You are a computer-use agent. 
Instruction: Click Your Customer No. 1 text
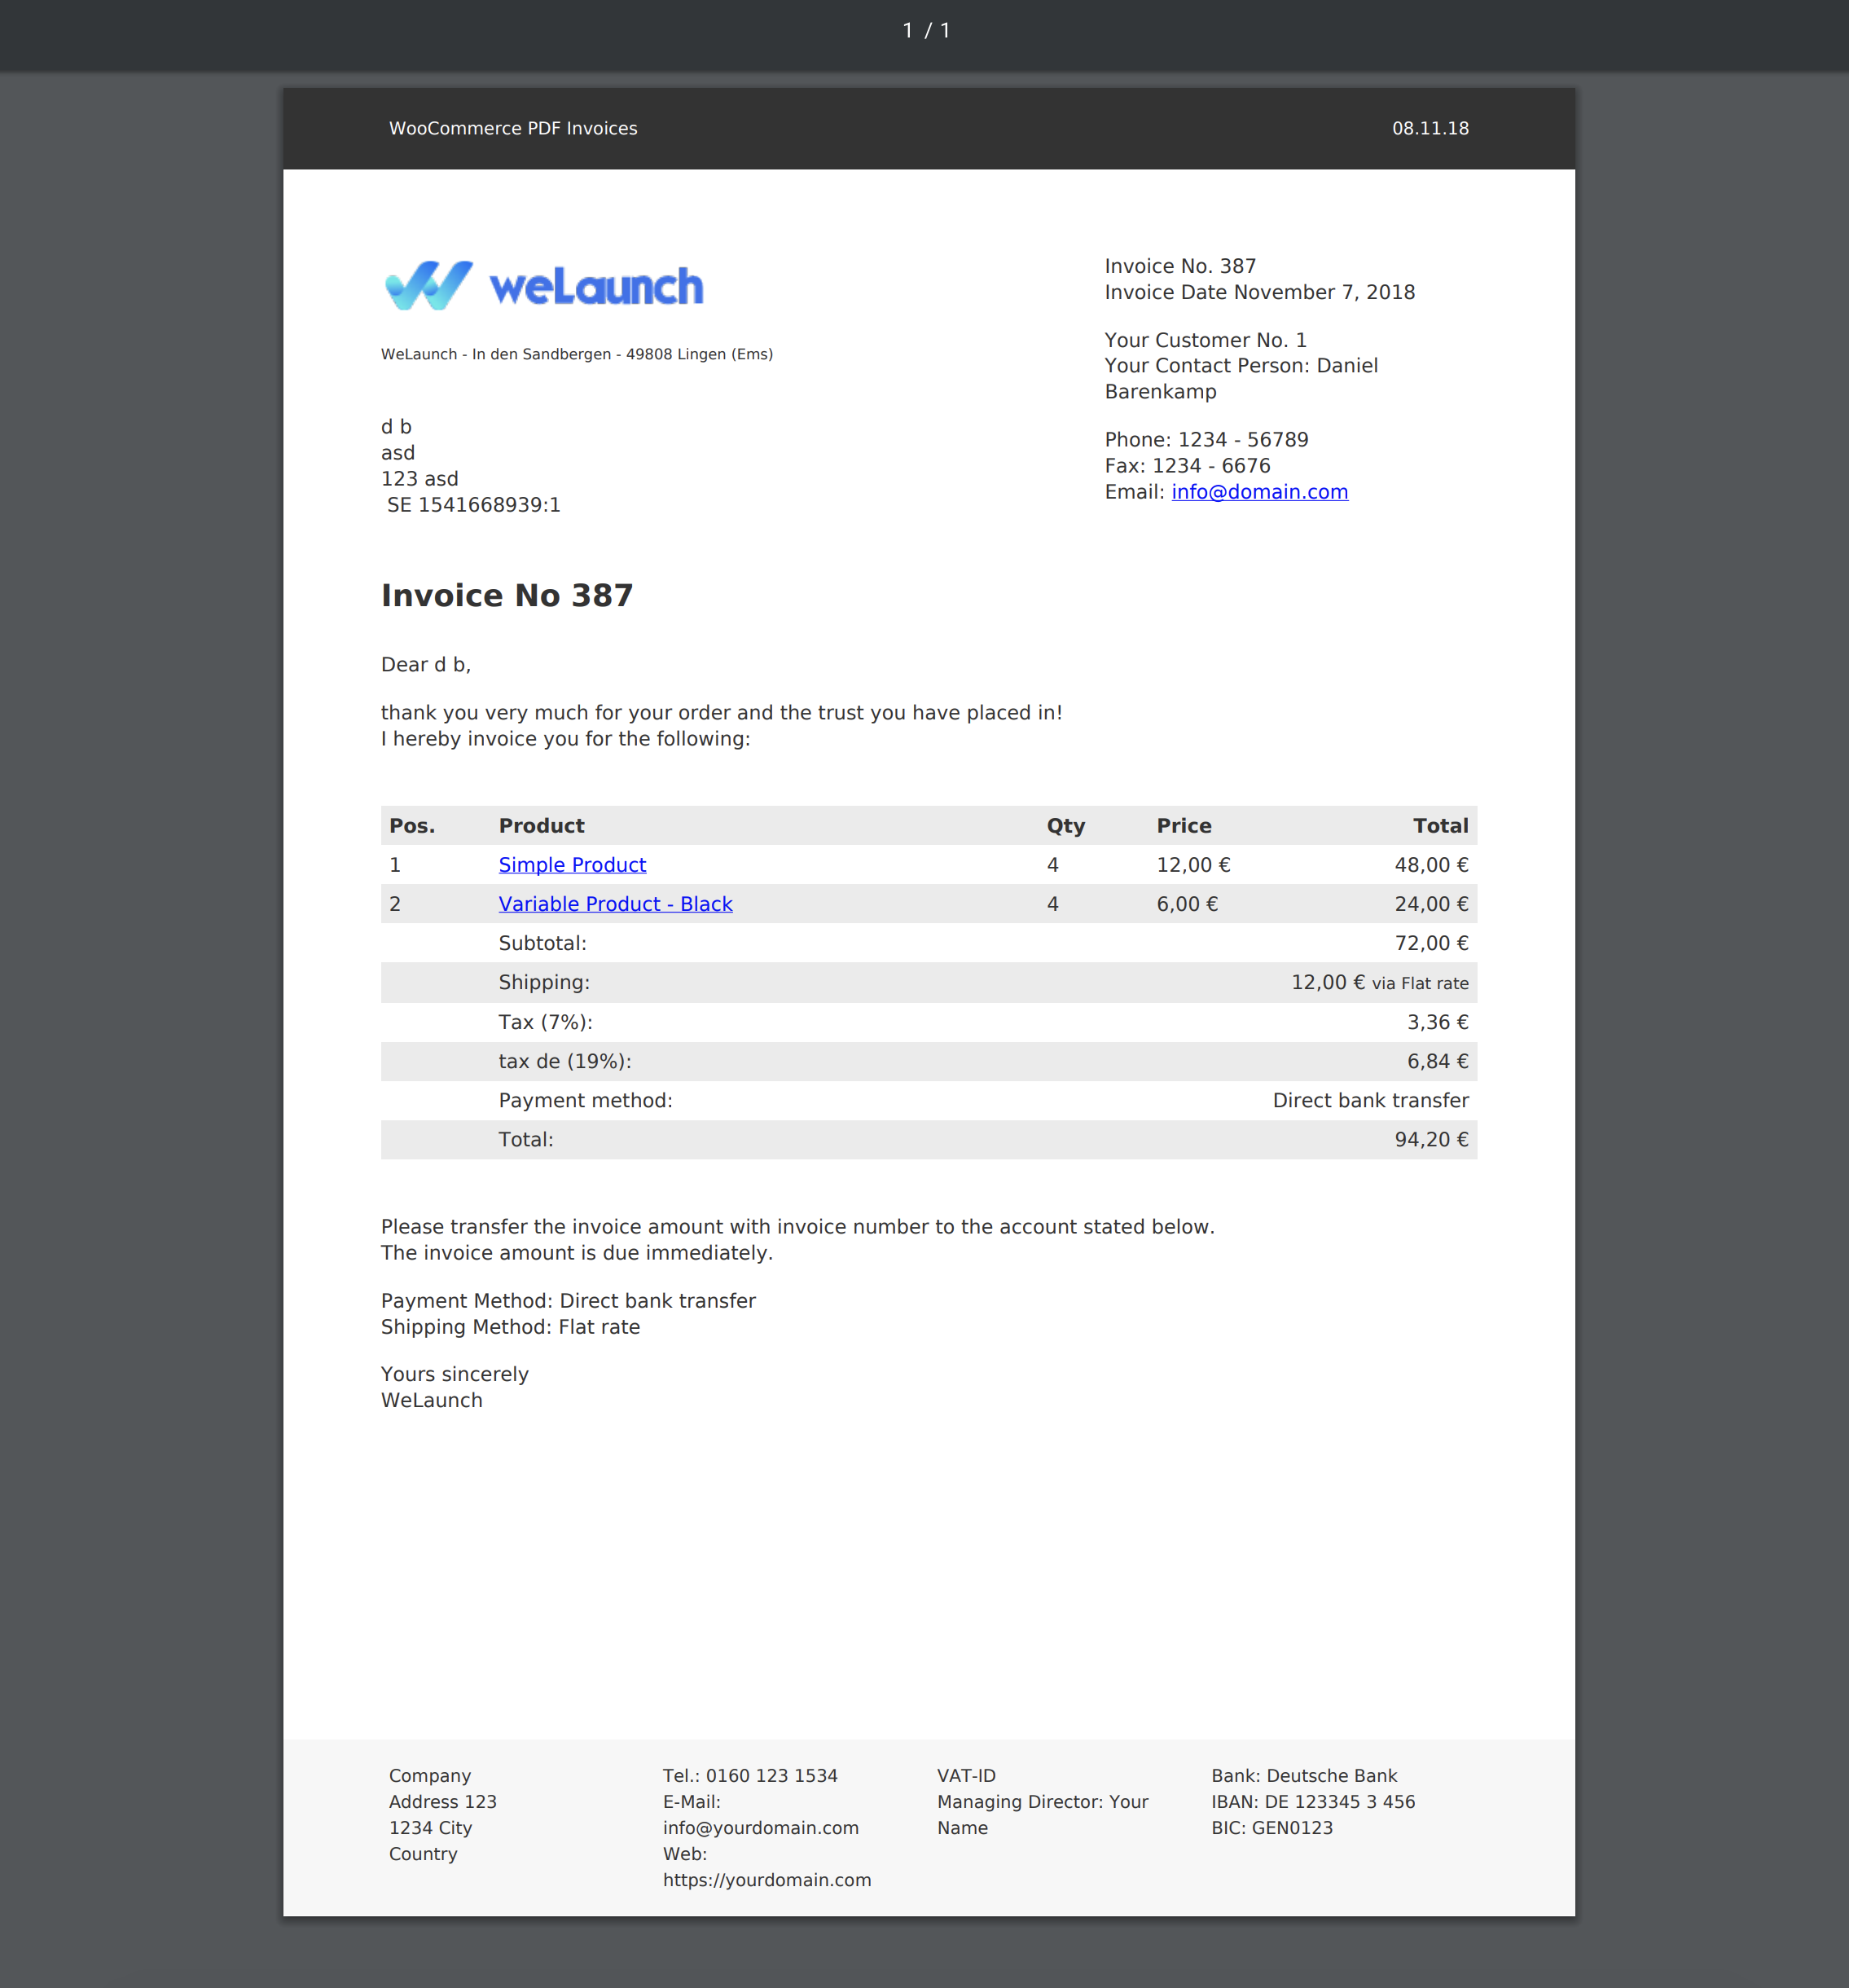click(x=1206, y=340)
